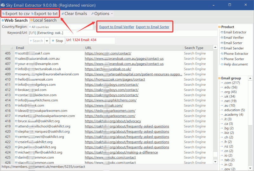Select the .education (5) email group
254x171 pixels.
point(234,110)
